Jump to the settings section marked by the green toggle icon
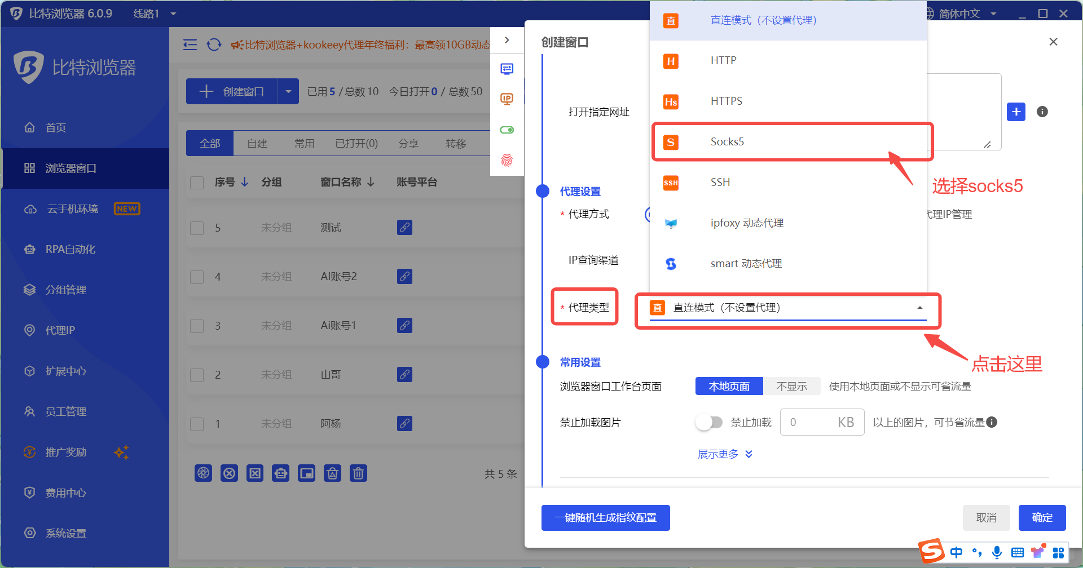 507,130
